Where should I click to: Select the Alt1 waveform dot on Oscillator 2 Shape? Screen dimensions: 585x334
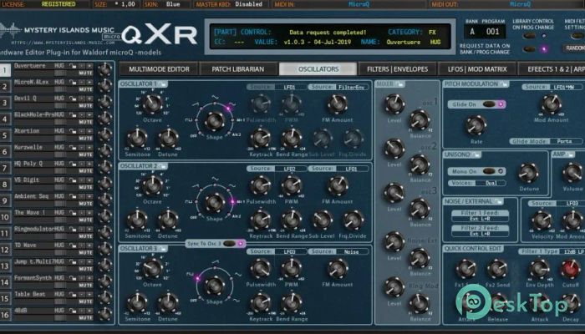[x=232, y=202]
